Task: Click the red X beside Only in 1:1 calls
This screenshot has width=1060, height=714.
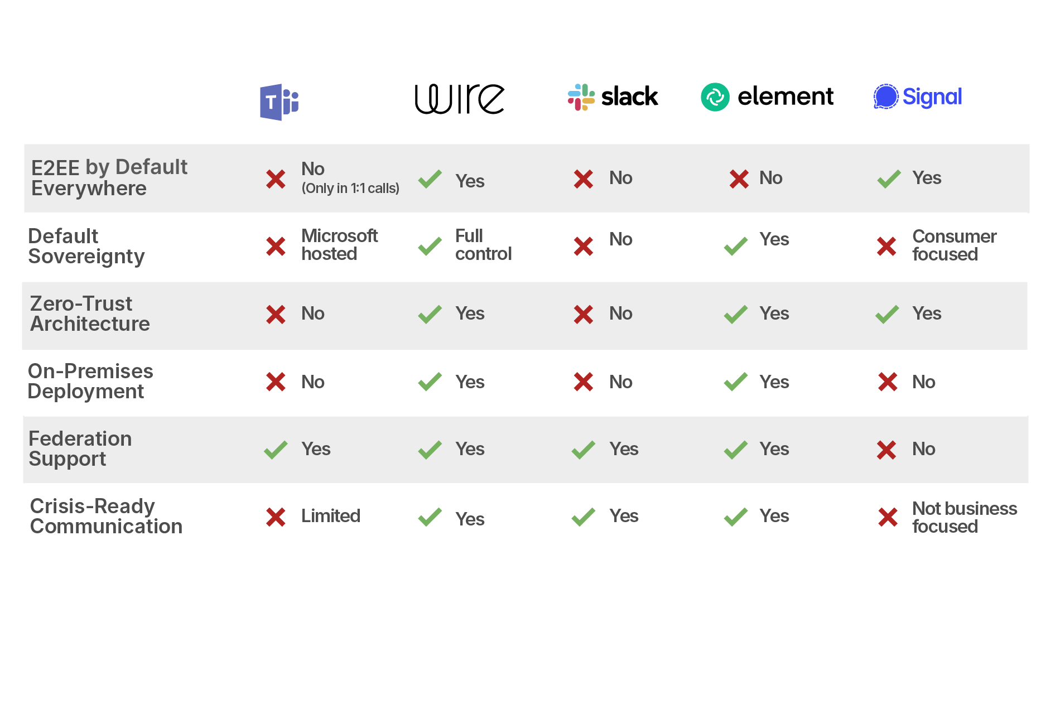Action: point(276,179)
